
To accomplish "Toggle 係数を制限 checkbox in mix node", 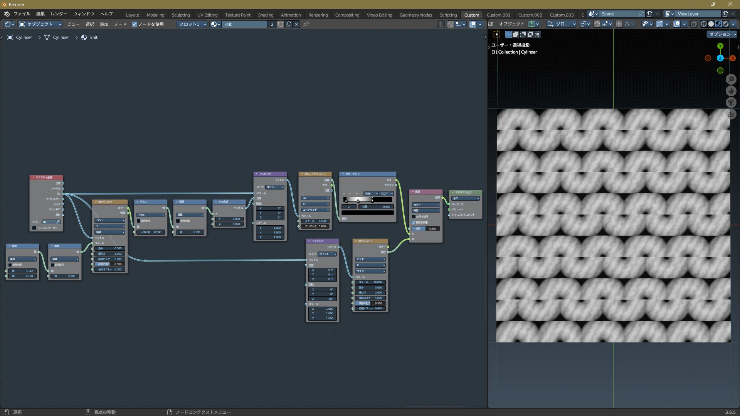I will [x=414, y=222].
